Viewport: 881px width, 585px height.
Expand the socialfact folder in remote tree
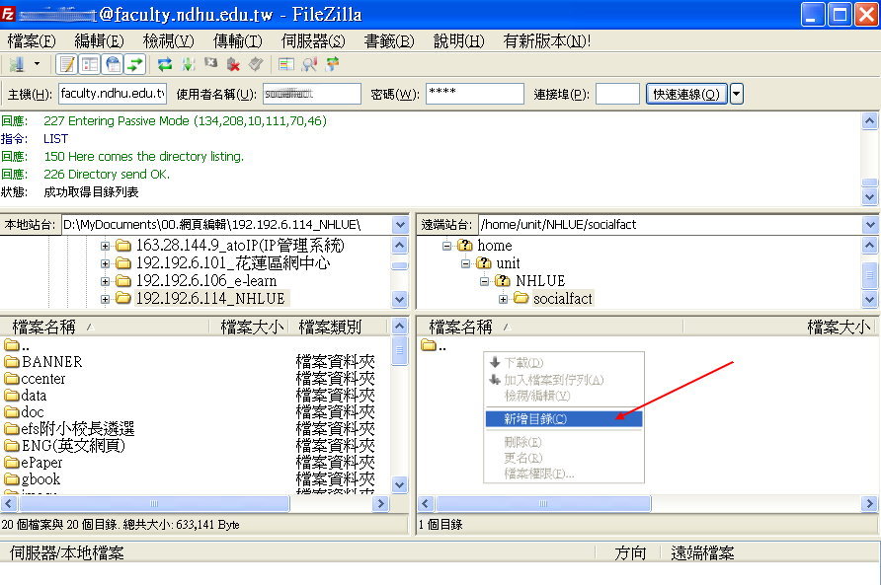(x=503, y=299)
